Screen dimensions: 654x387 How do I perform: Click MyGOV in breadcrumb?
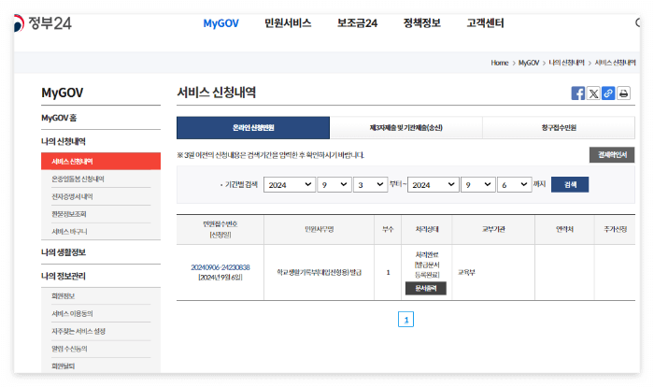click(529, 63)
